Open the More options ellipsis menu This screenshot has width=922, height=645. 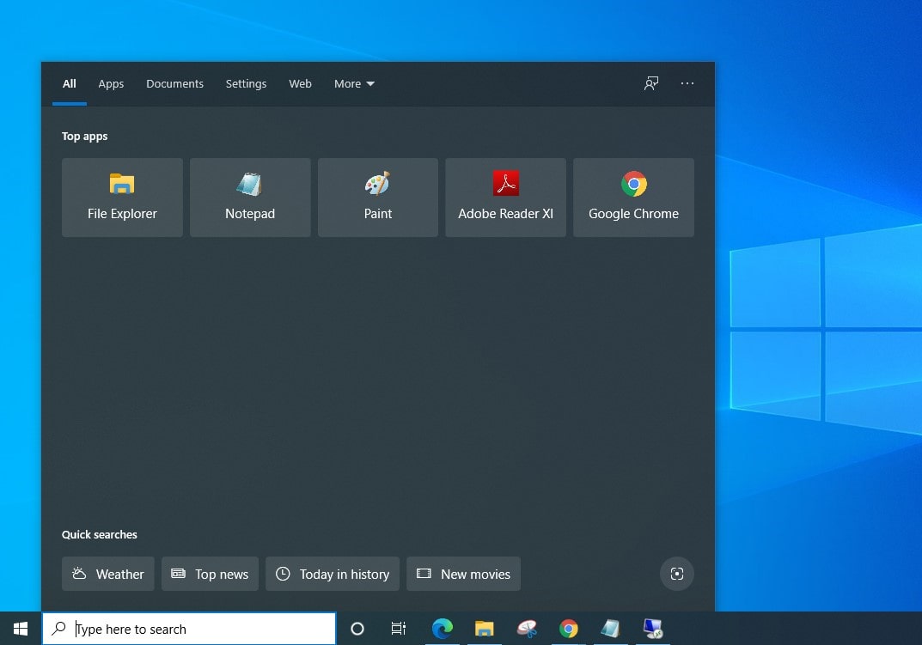687,83
